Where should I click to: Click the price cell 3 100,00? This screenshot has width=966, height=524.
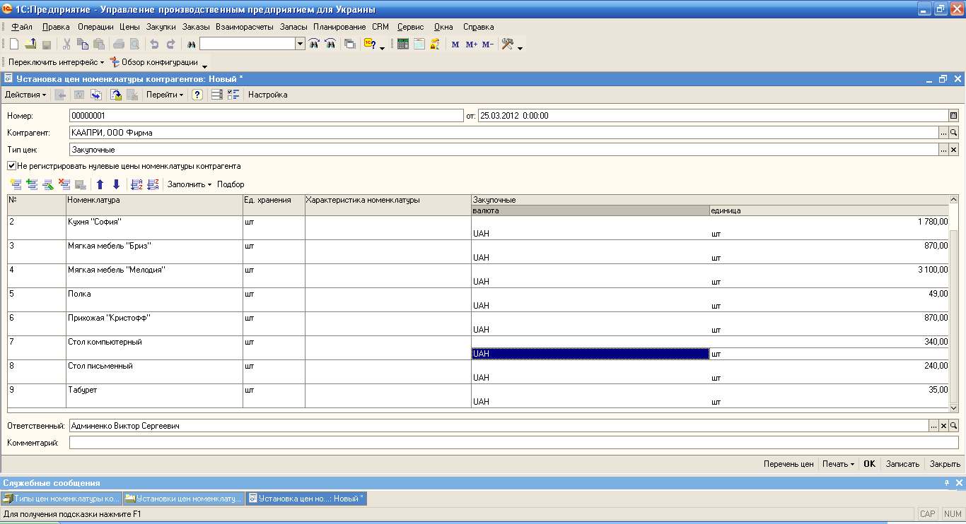tap(710, 270)
